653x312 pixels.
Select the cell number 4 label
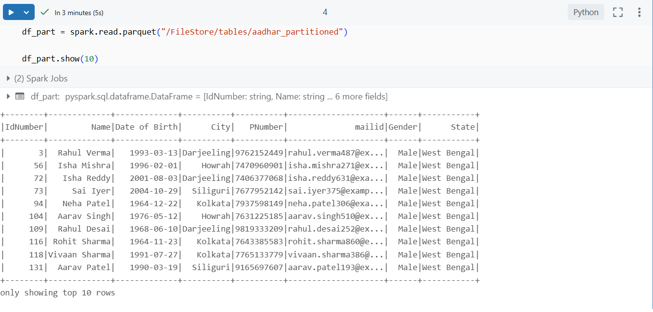325,12
